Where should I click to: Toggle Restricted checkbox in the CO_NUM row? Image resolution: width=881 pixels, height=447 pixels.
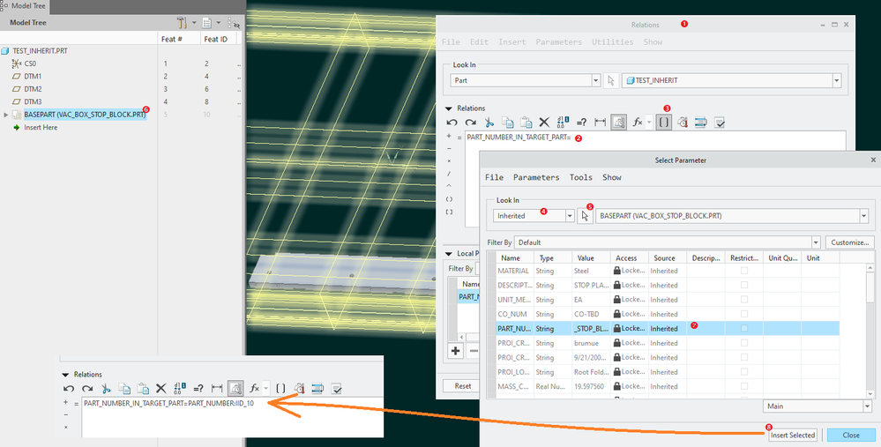pos(743,314)
